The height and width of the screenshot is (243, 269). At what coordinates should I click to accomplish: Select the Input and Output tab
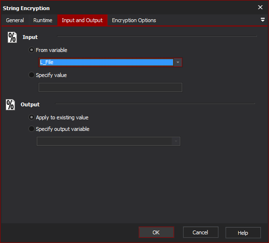[x=82, y=20]
